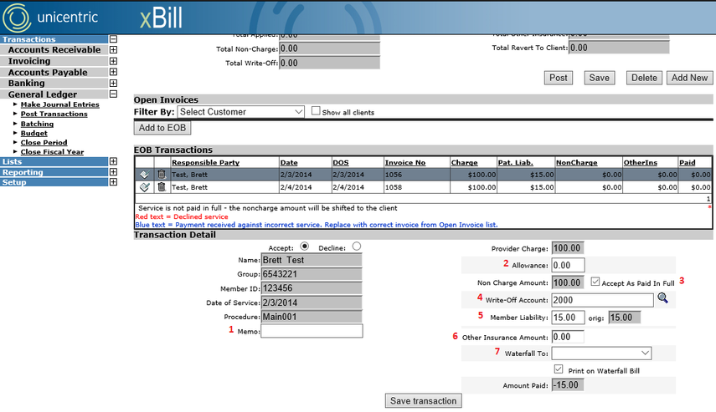The width and height of the screenshot is (716, 412).
Task: Open the Select Customer filter dropdown
Action: tap(241, 112)
